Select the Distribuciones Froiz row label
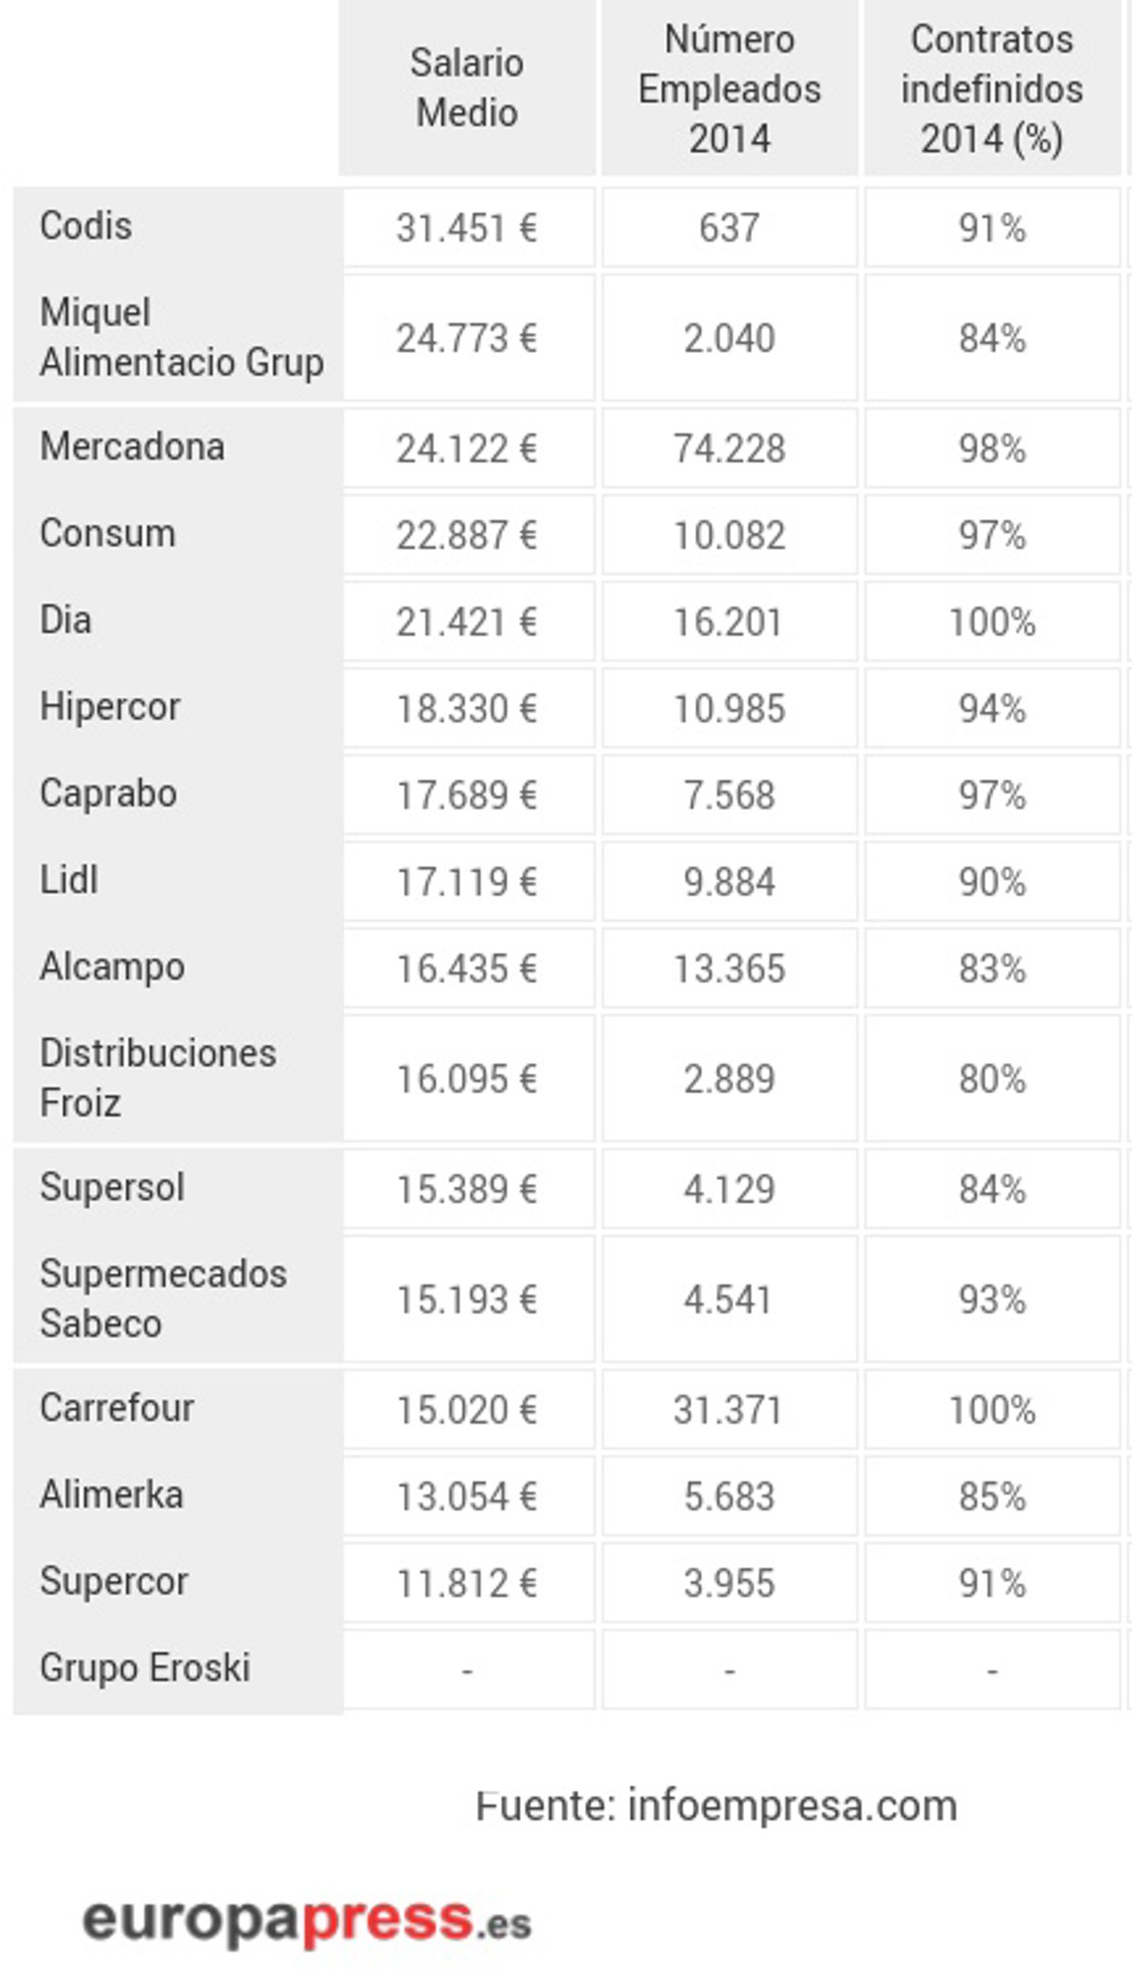This screenshot has height=1970, width=1132. 158,1077
